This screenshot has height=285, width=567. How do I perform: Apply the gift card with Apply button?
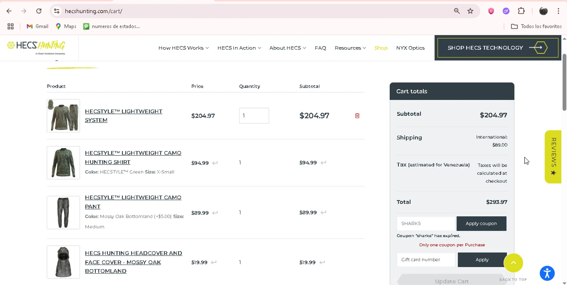point(482,260)
